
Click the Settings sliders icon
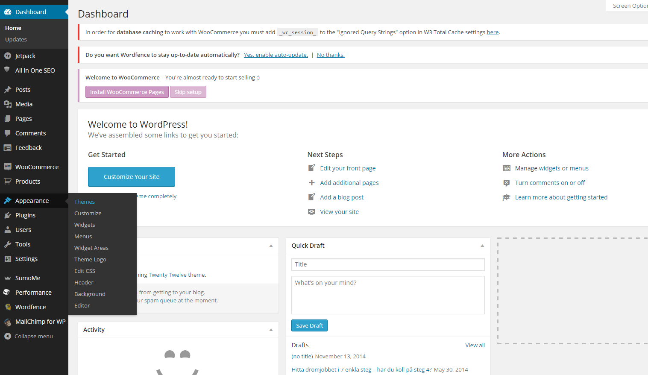pos(8,259)
